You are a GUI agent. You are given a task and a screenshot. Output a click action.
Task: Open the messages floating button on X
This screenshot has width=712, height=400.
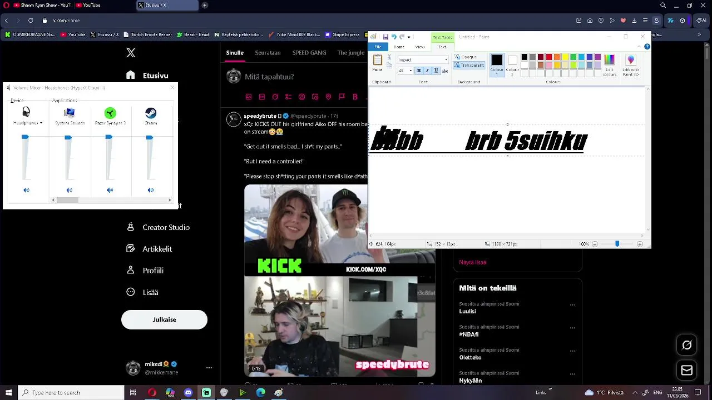tap(687, 371)
